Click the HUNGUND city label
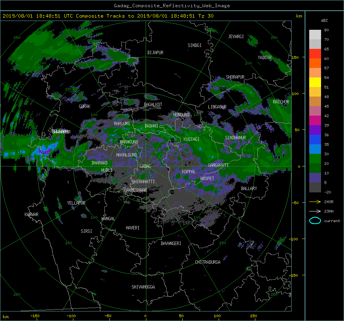The height and width of the screenshot is (321, 344). point(181,115)
